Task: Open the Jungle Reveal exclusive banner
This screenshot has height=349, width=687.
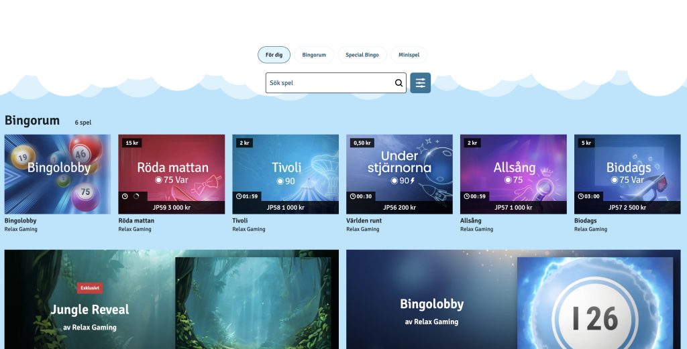Action: pyautogui.click(x=171, y=299)
